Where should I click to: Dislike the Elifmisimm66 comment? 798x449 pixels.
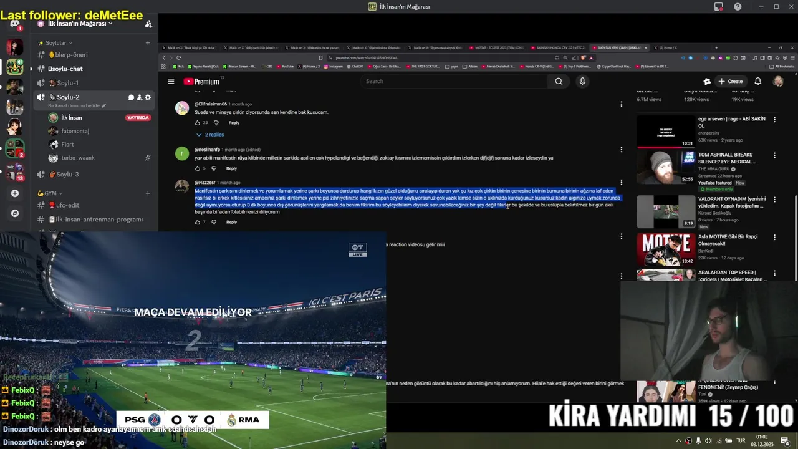[x=216, y=123]
